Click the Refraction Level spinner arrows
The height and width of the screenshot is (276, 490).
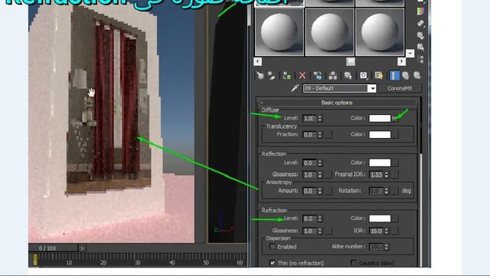tap(320, 219)
